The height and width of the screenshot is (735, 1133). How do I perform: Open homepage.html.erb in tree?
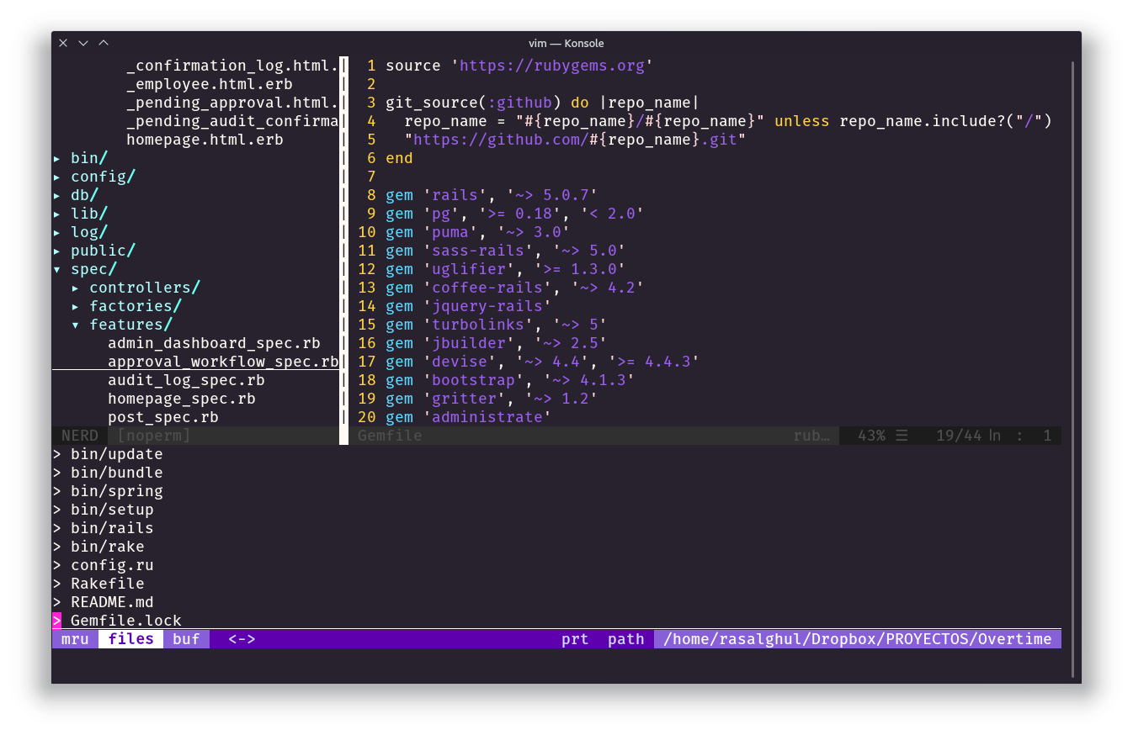click(x=205, y=140)
